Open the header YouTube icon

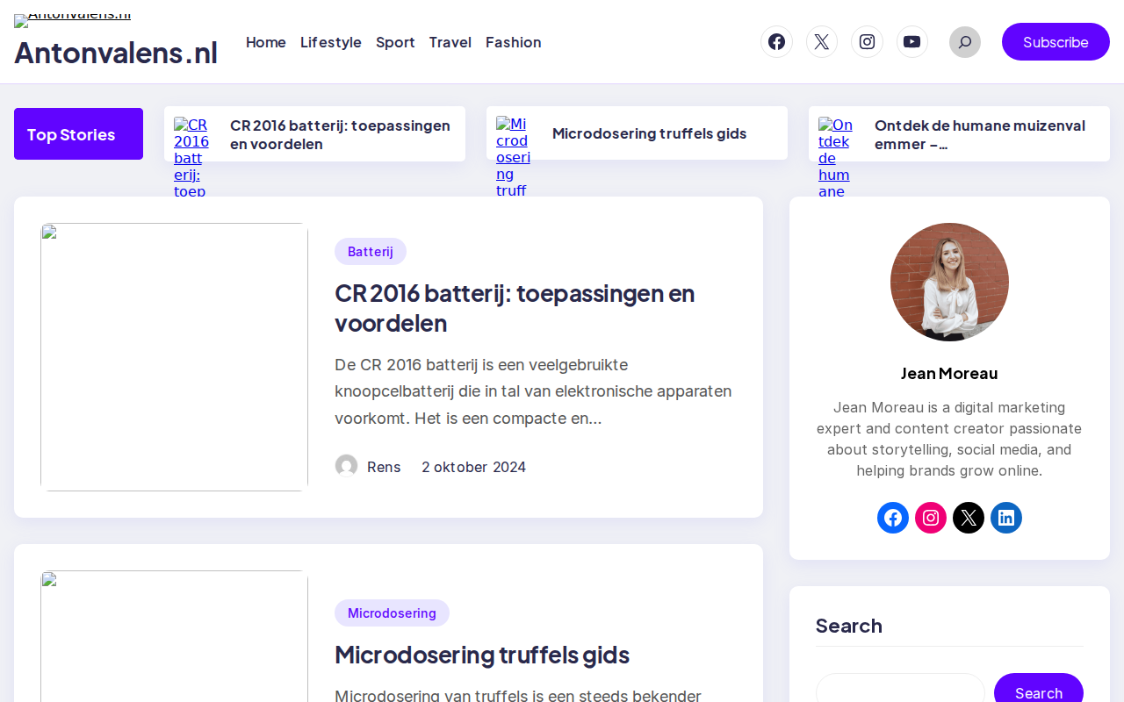(912, 42)
